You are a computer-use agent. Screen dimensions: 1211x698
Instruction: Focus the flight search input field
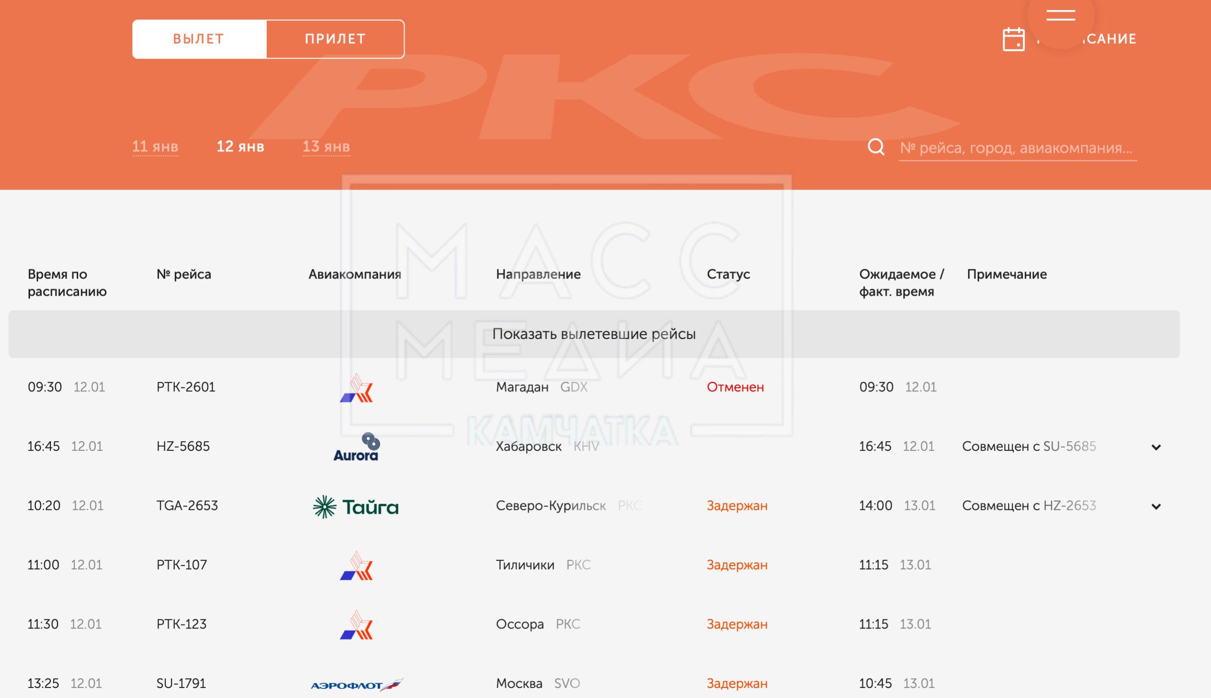tap(1017, 148)
